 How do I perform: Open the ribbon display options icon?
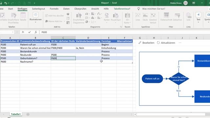(194, 3)
